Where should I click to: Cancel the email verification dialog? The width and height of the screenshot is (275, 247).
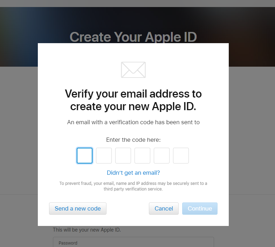coord(164,208)
